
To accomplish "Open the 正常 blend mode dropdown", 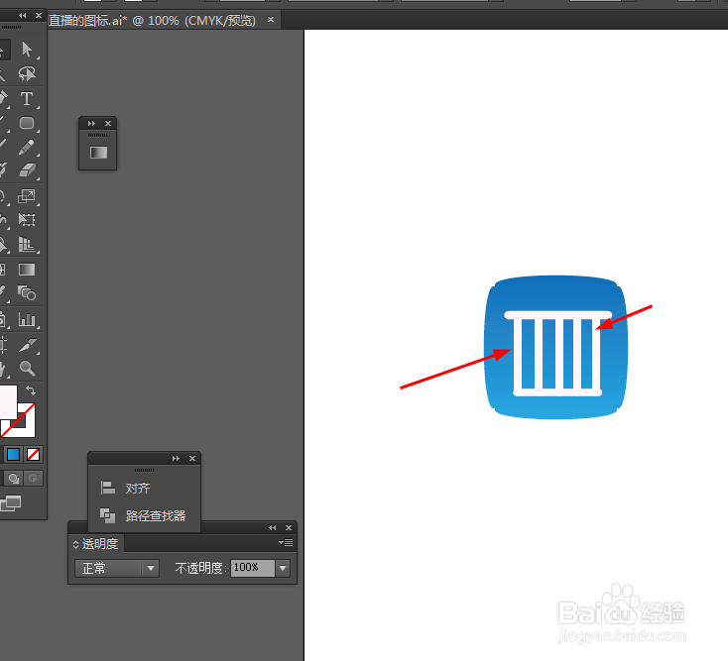I will pyautogui.click(x=116, y=568).
